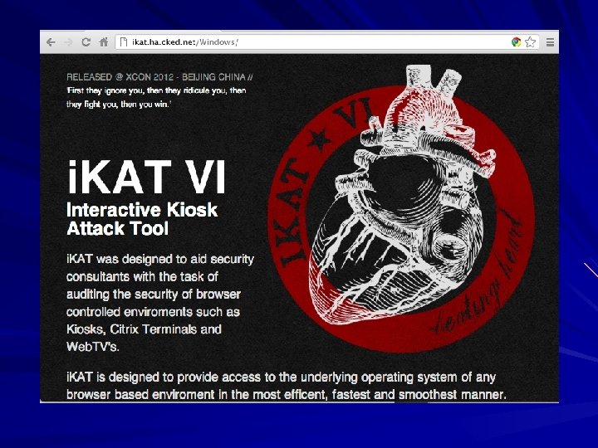598x448 pixels.
Task: Open the browser home page icon
Action: tap(104, 42)
